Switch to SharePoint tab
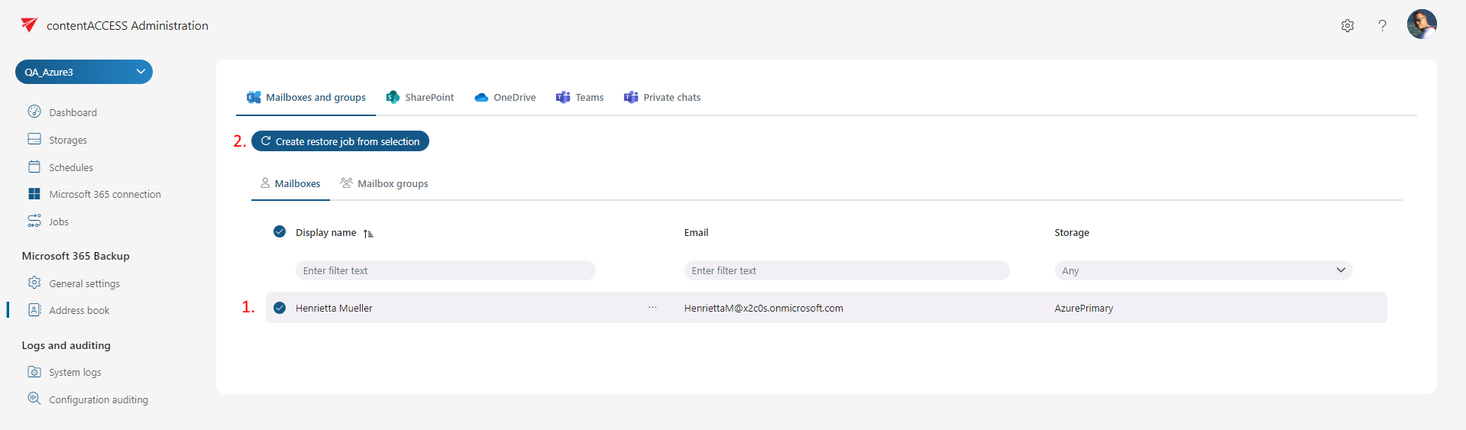Image resolution: width=1466 pixels, height=430 pixels. [x=420, y=97]
